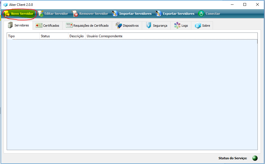Screen dimensions: 265x164
Task: Click the Exportar Servidores icon
Action: click(x=158, y=14)
